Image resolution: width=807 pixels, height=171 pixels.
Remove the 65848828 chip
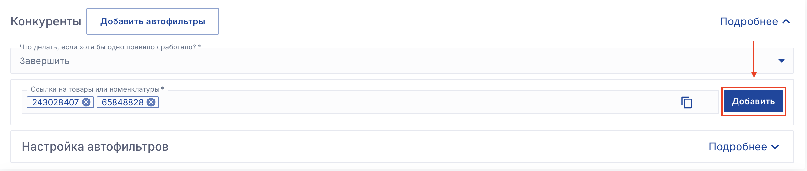151,102
